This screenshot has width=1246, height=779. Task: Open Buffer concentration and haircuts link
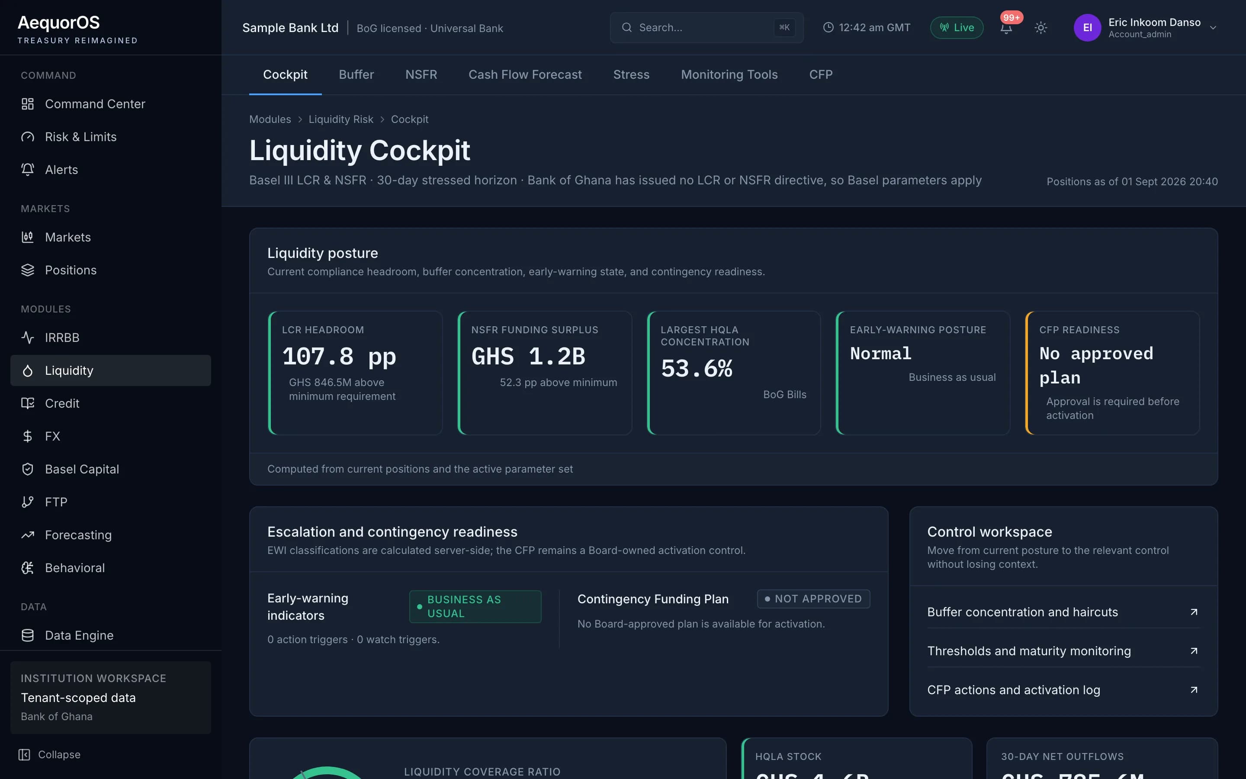[x=1063, y=612]
